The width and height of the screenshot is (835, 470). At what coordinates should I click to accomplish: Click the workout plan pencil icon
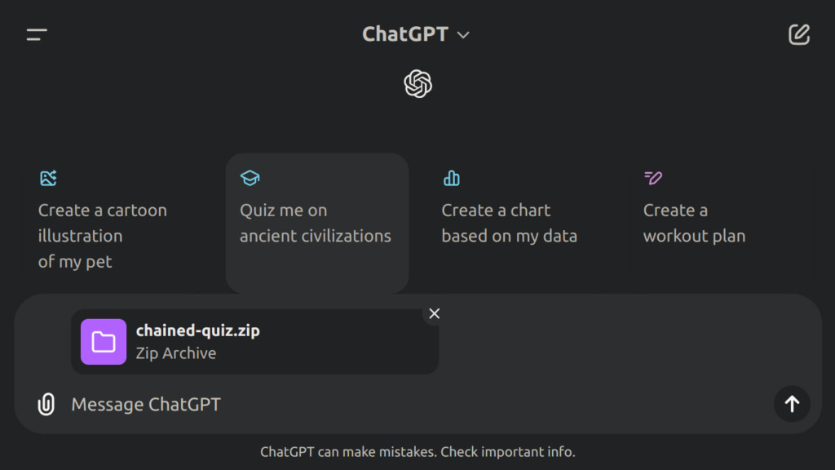652,178
